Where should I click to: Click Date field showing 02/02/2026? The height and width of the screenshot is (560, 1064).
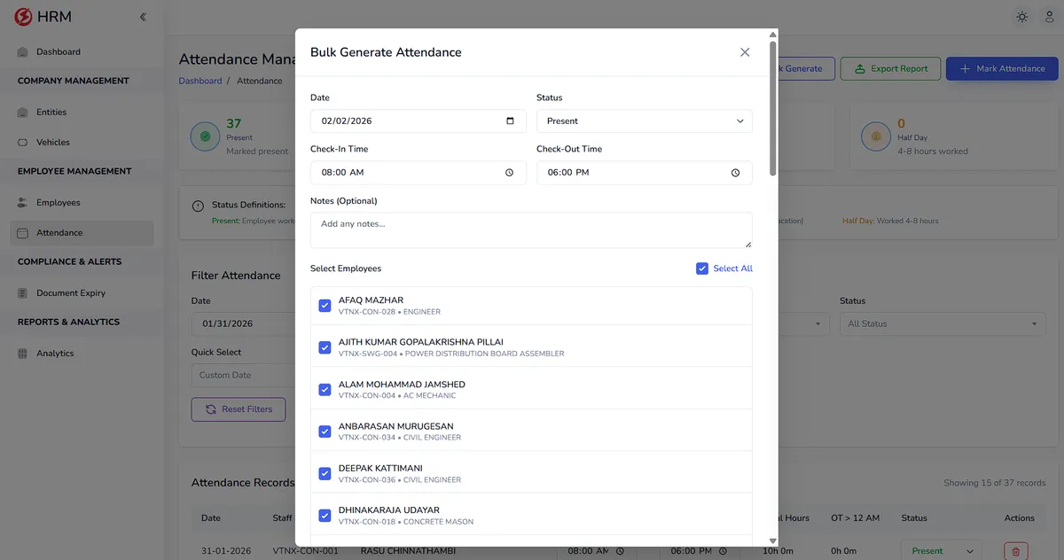(418, 121)
